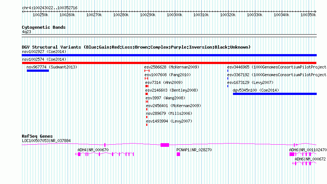Open the esv3997 (Wang2008) label
Screen dimensions: 327x184
(x=165, y=98)
